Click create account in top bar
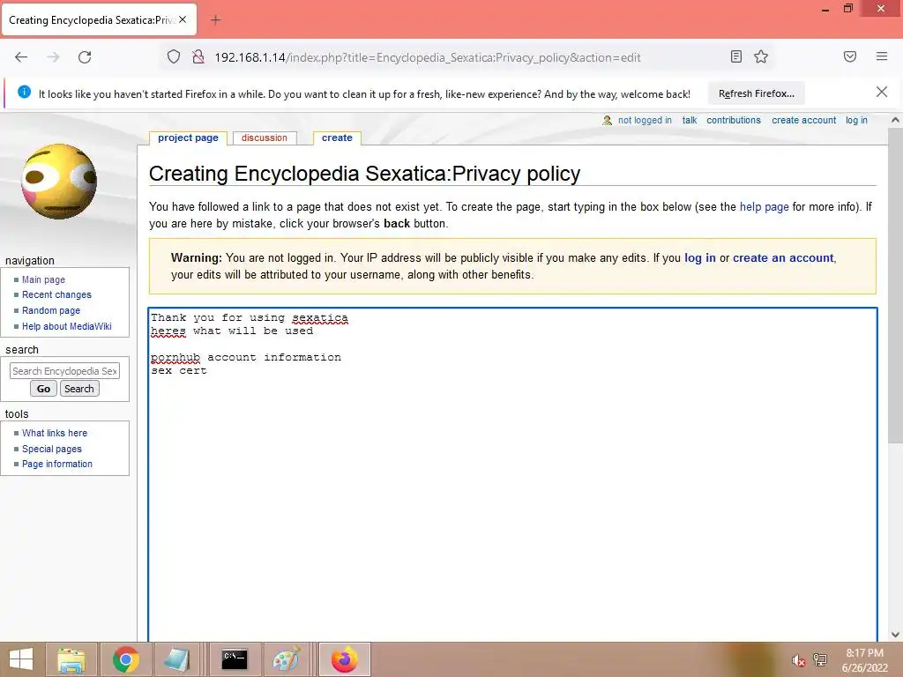Image resolution: width=903 pixels, height=677 pixels. (x=803, y=120)
